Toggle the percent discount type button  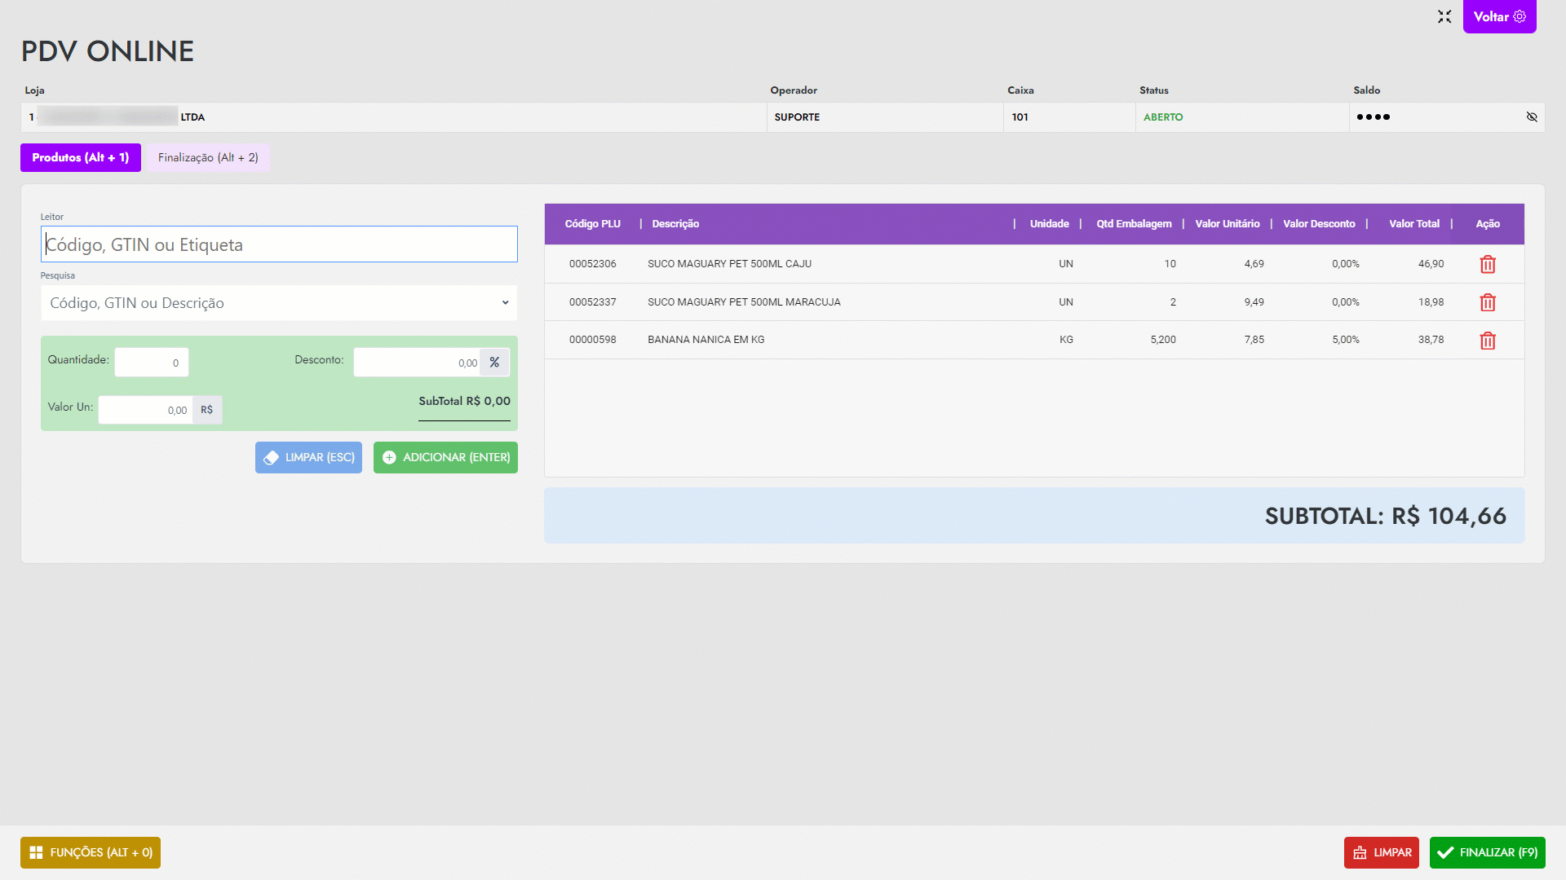tap(494, 363)
